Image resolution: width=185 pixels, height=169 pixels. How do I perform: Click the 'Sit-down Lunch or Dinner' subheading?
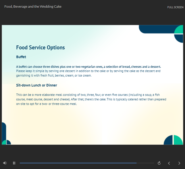37,85
